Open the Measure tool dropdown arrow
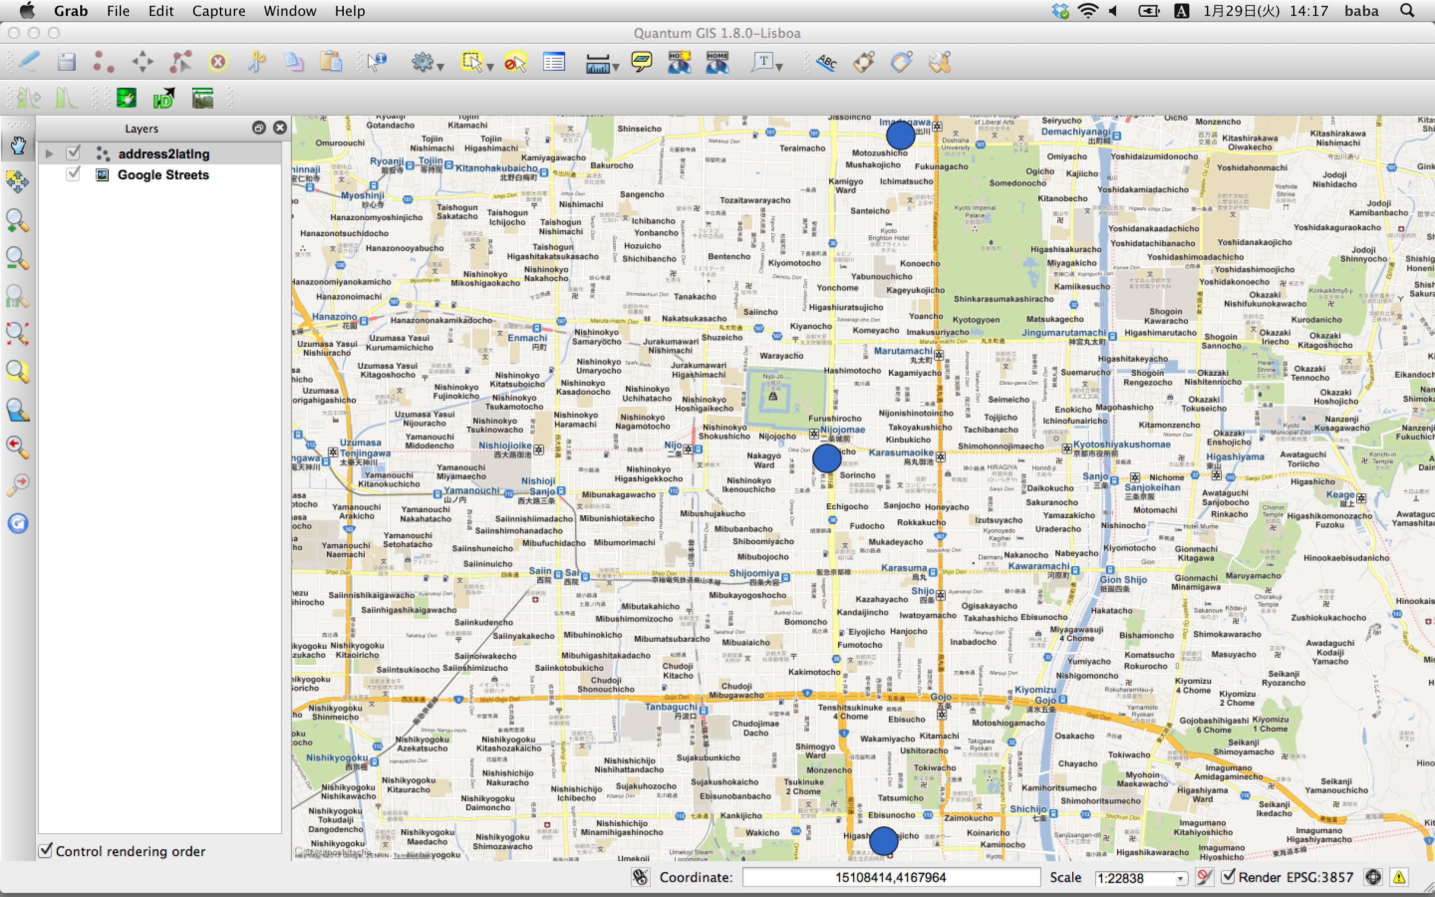Image resolution: width=1435 pixels, height=897 pixels. point(616,68)
